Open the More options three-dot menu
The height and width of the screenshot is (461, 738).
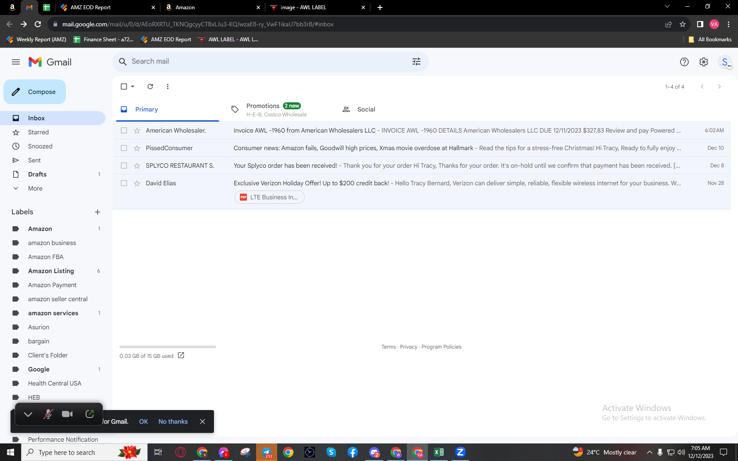(x=168, y=86)
